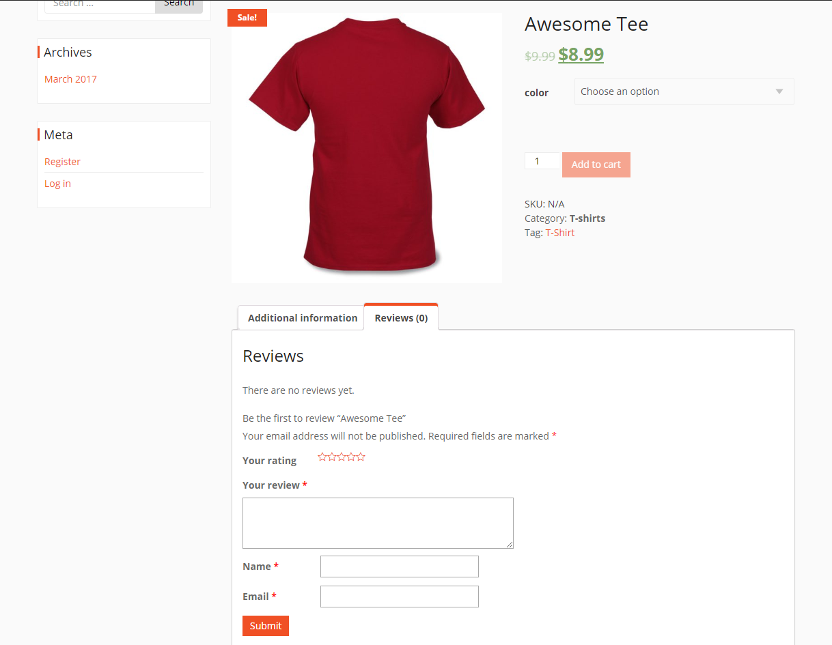
Task: Switch to the Additional information tab
Action: [302, 318]
